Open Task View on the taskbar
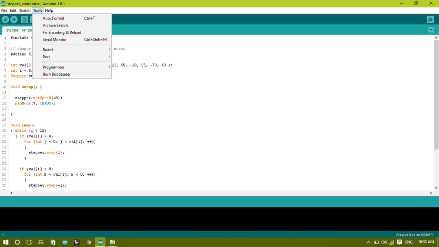The image size is (439, 247). (29, 242)
